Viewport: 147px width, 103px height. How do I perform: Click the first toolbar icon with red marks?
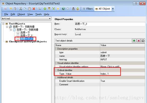(x=5, y=9)
